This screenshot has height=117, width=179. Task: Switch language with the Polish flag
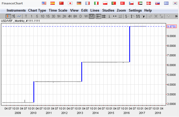tap(105, 3)
